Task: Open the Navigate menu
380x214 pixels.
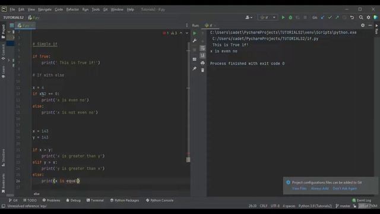Action: click(45, 10)
